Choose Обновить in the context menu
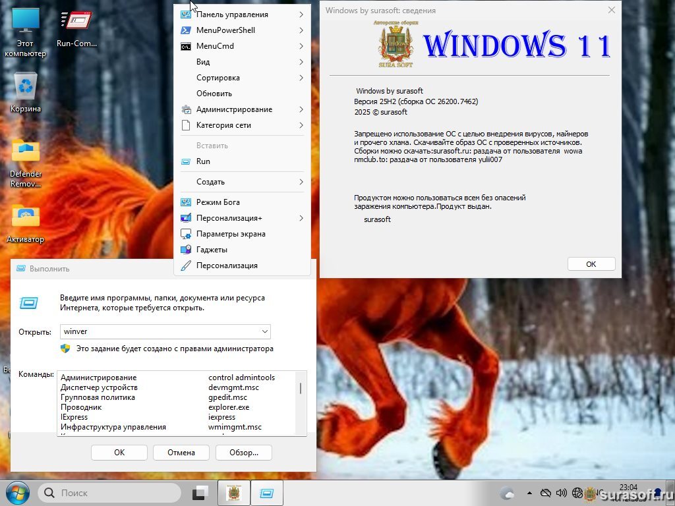Screen dimensions: 675x506 (x=243, y=94)
